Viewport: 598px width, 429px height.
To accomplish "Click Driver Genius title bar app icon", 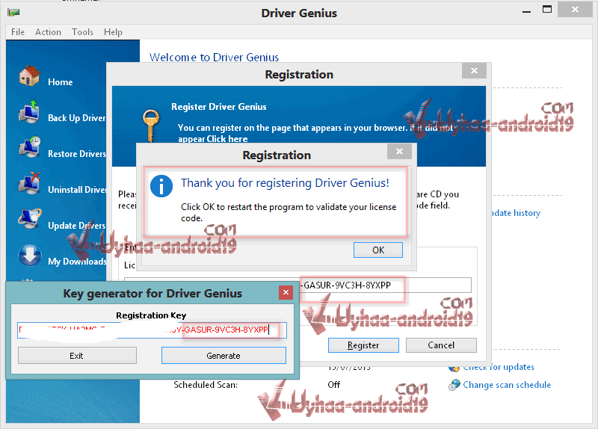I will coord(13,13).
